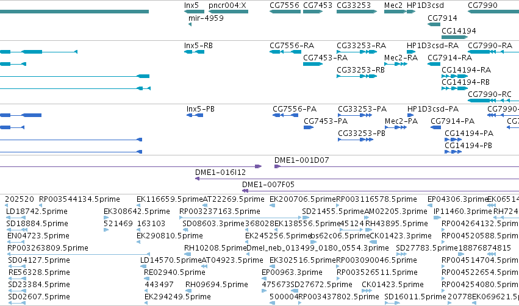Screen dimensions: 519x306
Task: Select the DME1-016I12 clone label
Action: pyautogui.click(x=220, y=173)
